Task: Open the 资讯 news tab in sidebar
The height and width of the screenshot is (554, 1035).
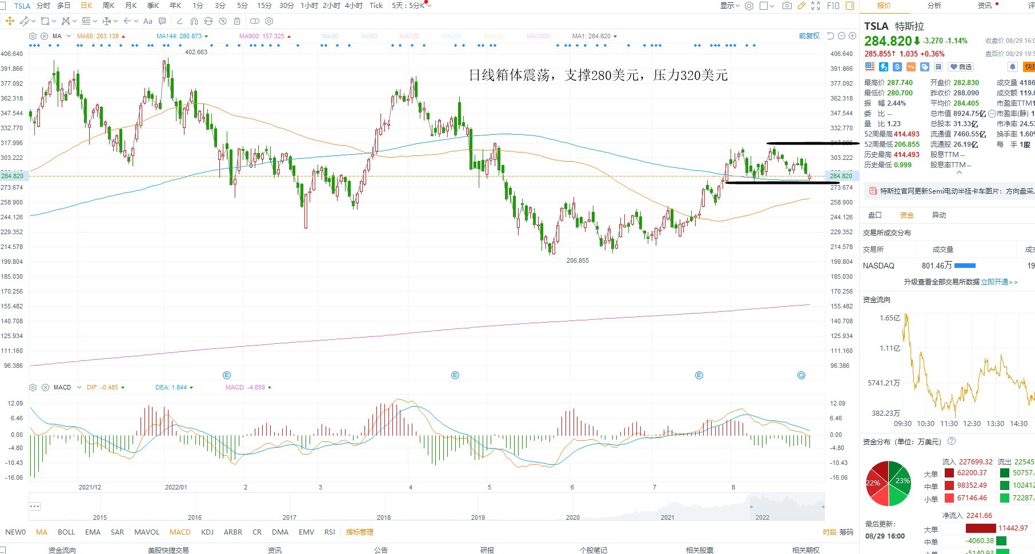Action: coord(985,6)
